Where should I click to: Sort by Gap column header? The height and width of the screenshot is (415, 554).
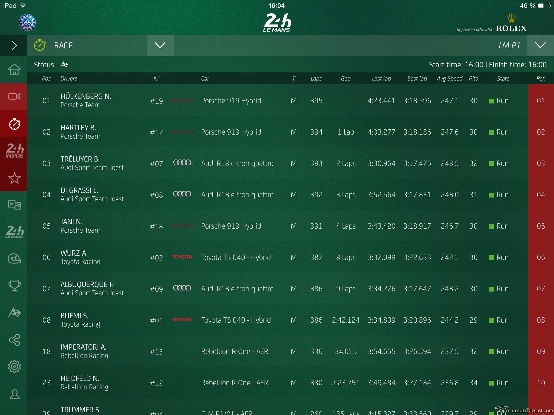click(x=346, y=79)
